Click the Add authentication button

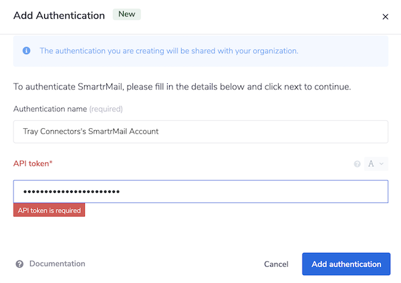pyautogui.click(x=346, y=264)
